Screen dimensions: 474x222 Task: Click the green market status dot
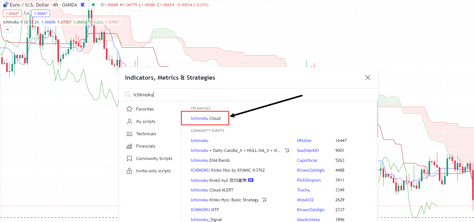point(93,5)
